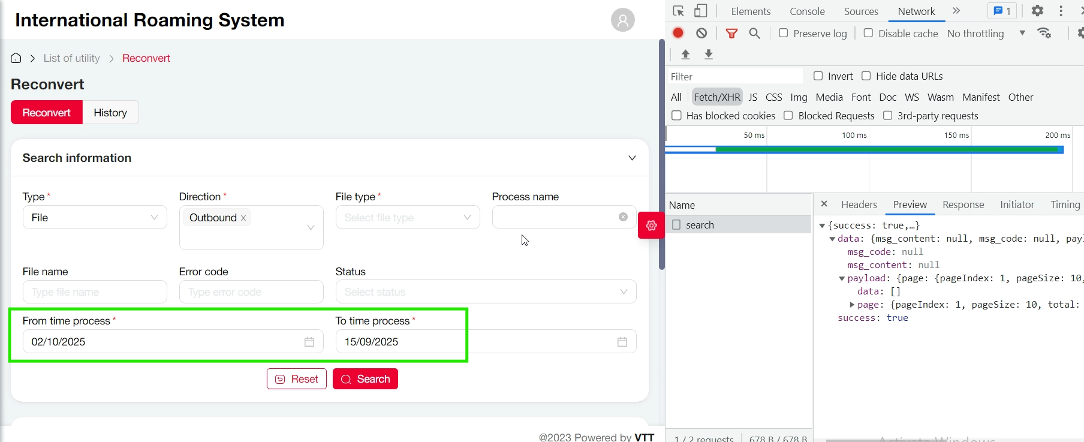The height and width of the screenshot is (442, 1084).
Task: Open the Response tab in DevTools
Action: point(963,205)
